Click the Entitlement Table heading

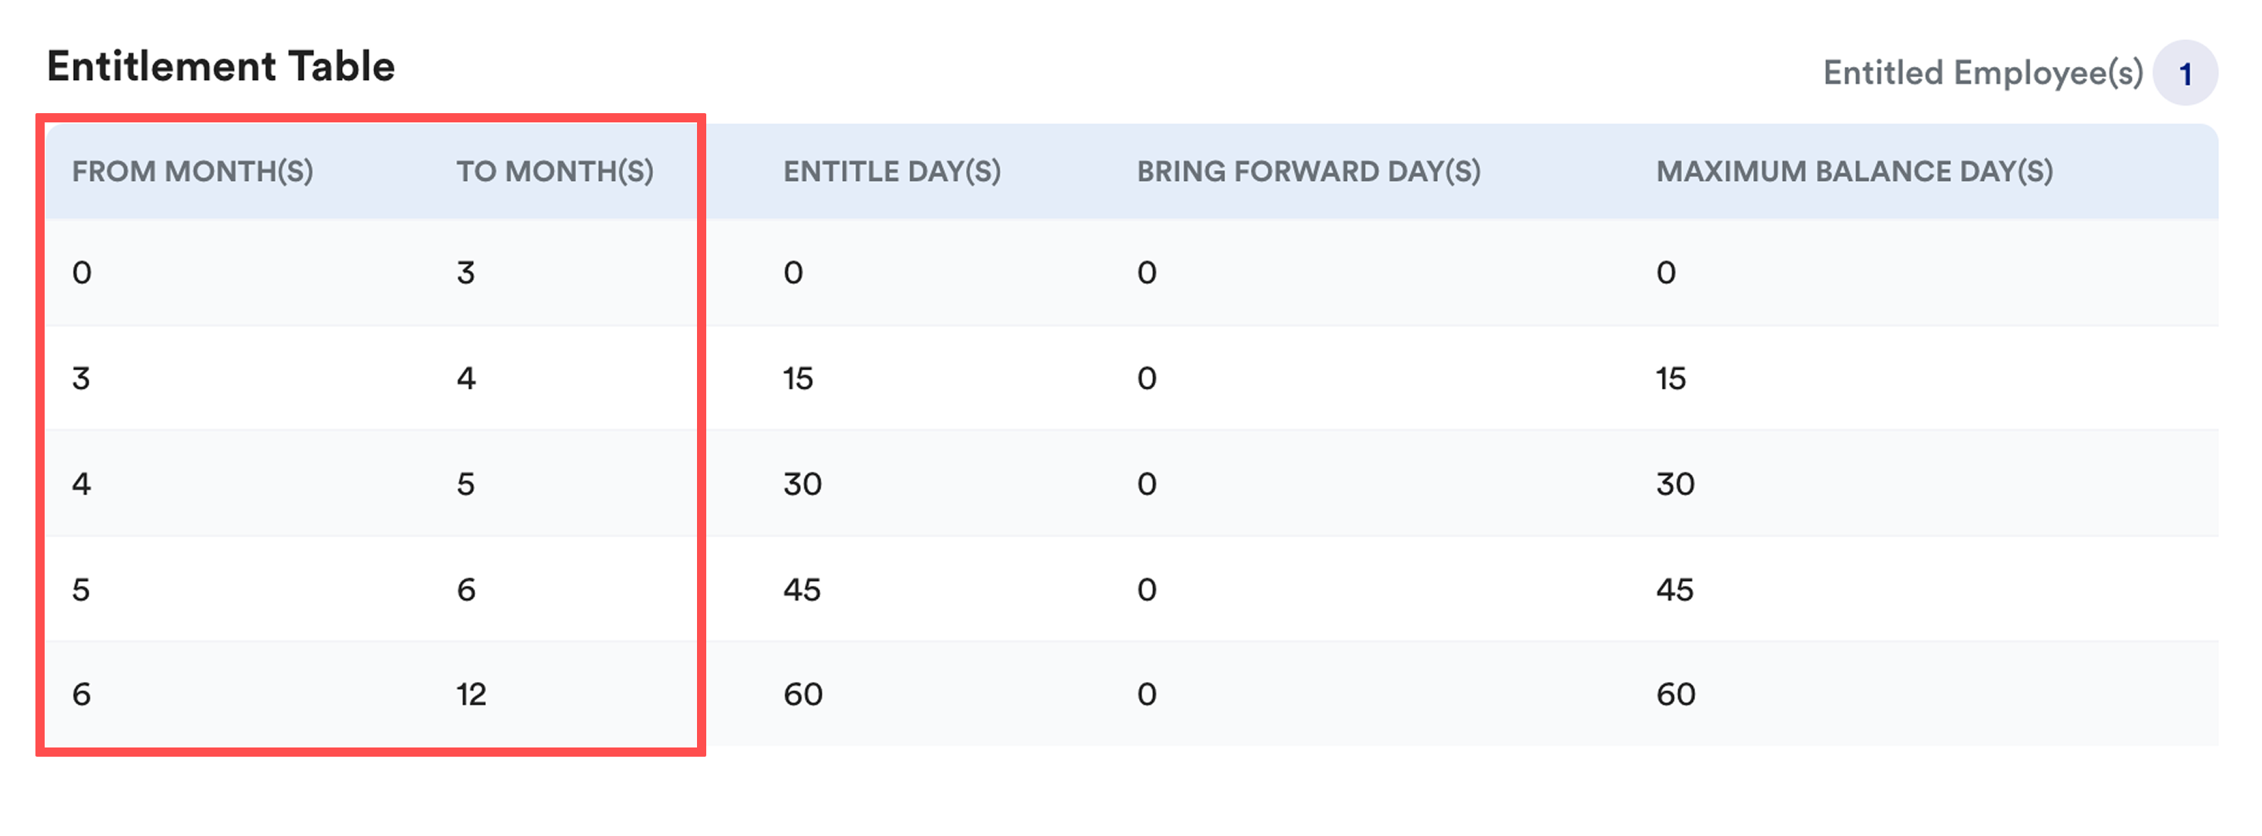coord(220,67)
